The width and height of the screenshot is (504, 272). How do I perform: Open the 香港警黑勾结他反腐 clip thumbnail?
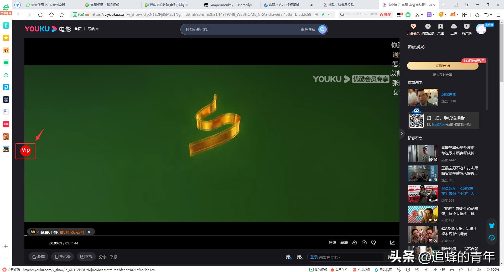tap(423, 153)
